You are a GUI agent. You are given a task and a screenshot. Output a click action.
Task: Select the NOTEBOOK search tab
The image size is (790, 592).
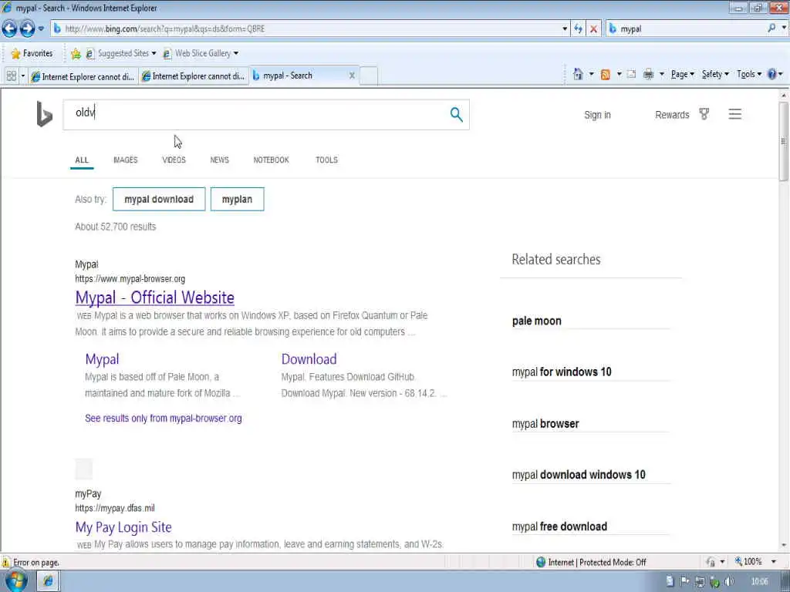click(271, 160)
